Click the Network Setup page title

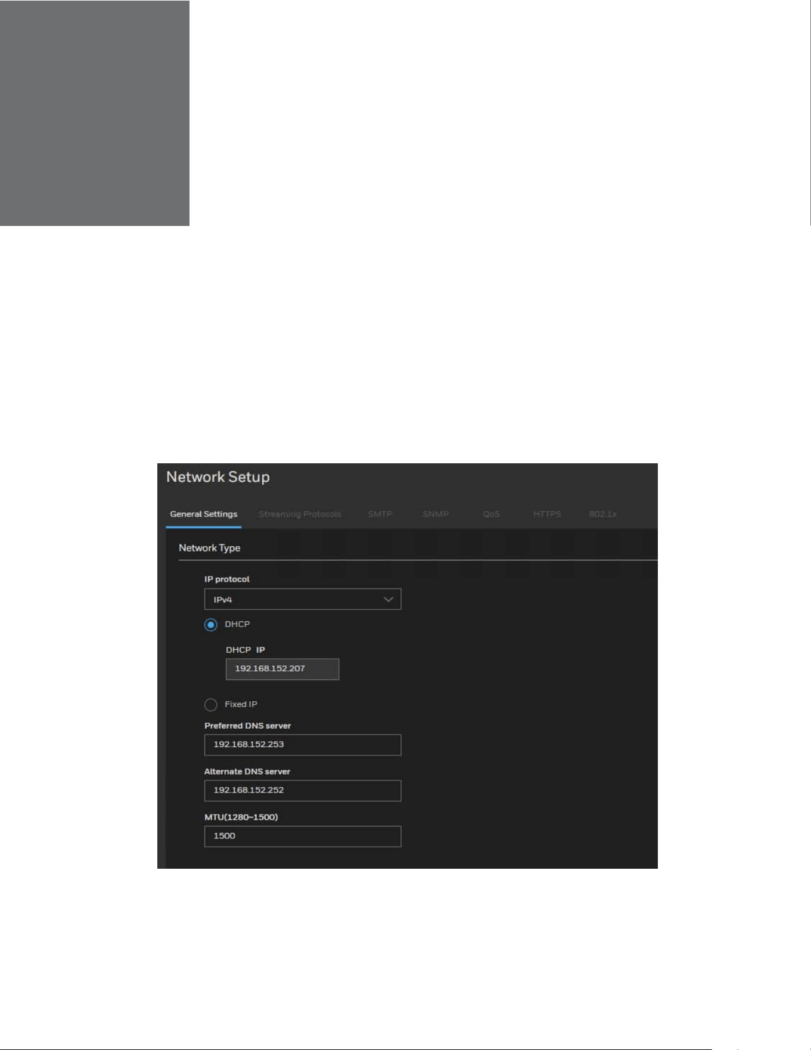pyautogui.click(x=218, y=478)
